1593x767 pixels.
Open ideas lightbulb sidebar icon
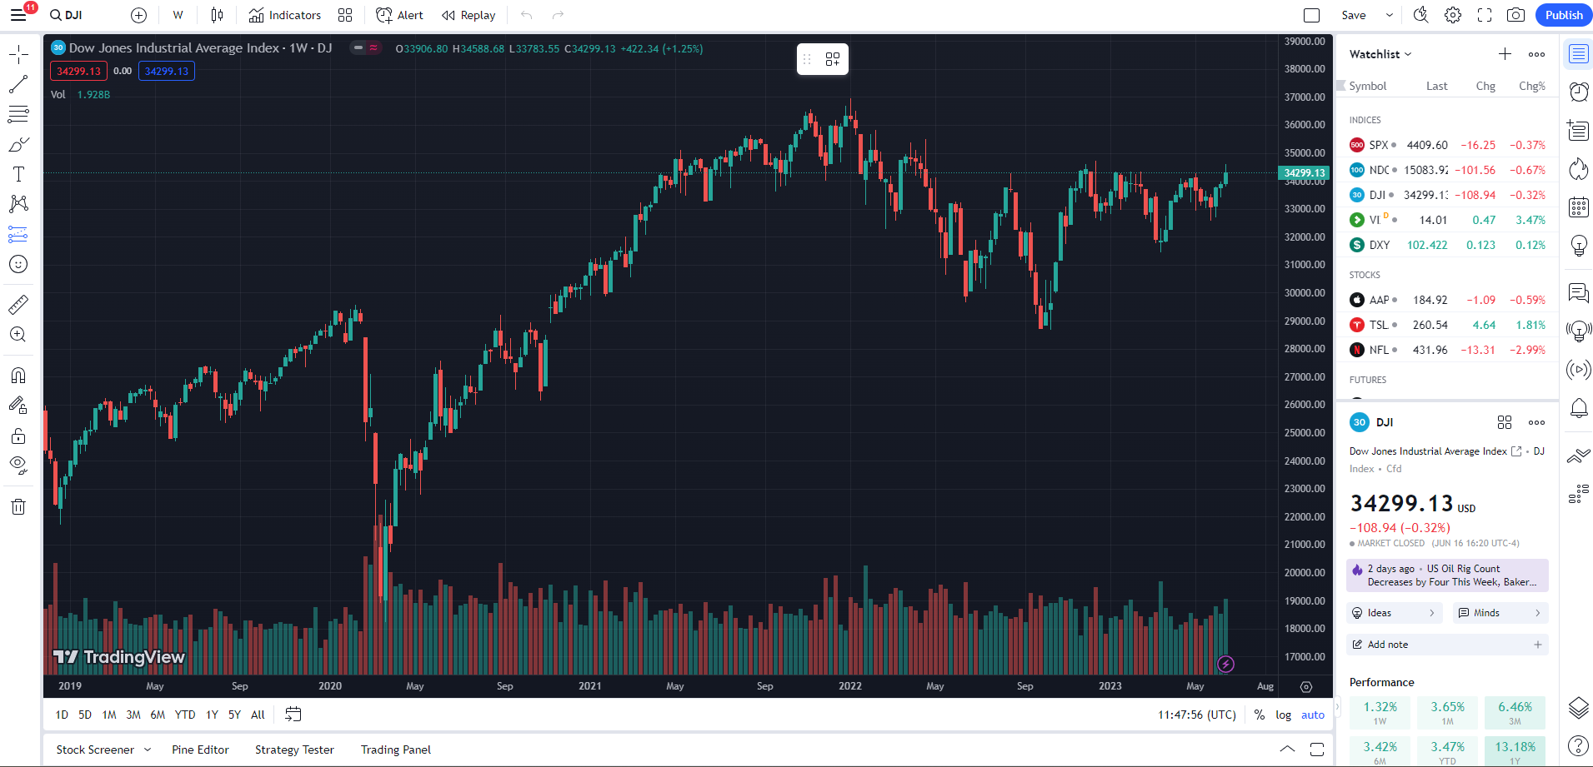[1578, 246]
